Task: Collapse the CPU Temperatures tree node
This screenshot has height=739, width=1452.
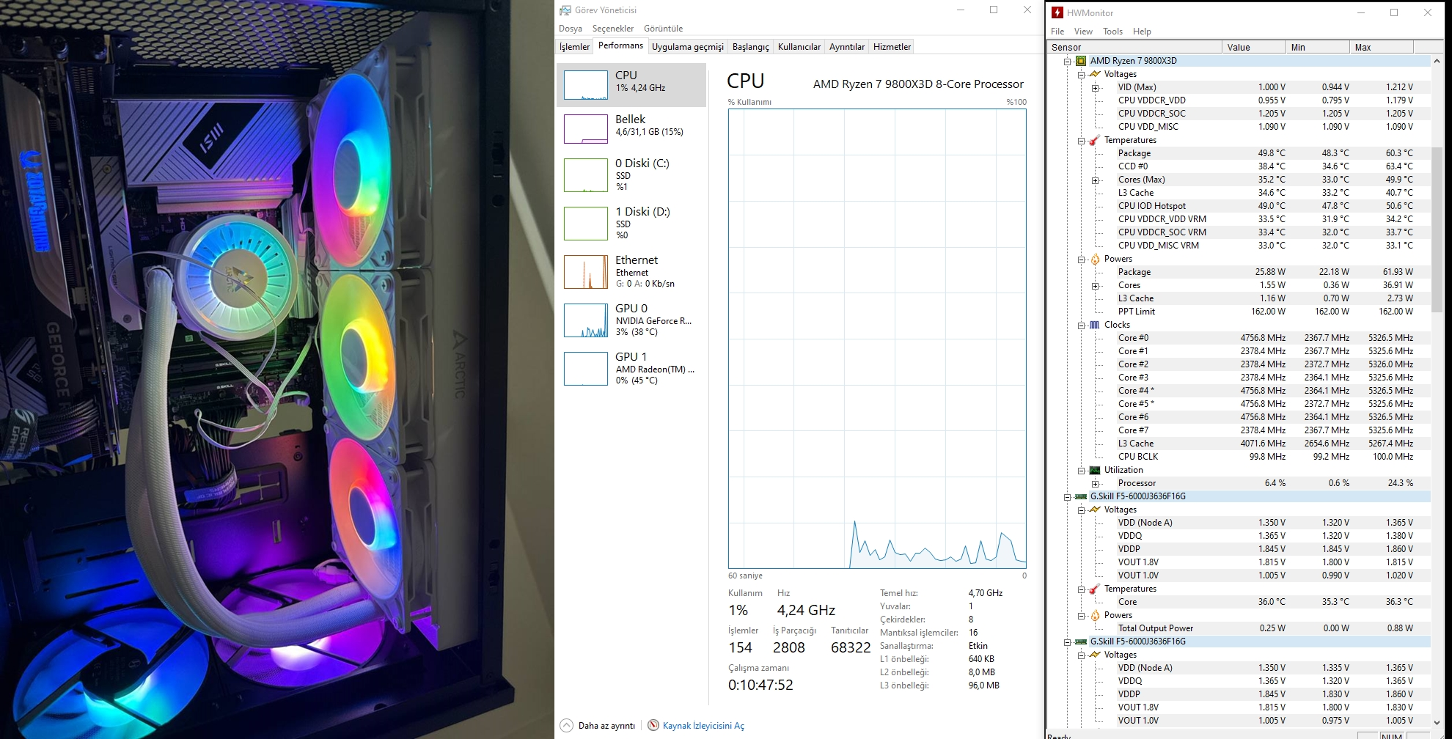Action: tap(1081, 140)
